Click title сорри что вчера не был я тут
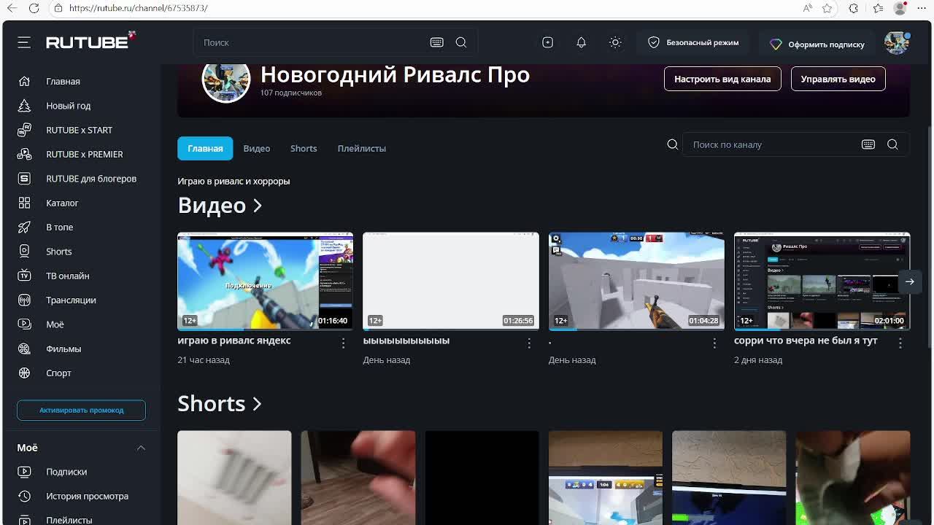 point(806,341)
